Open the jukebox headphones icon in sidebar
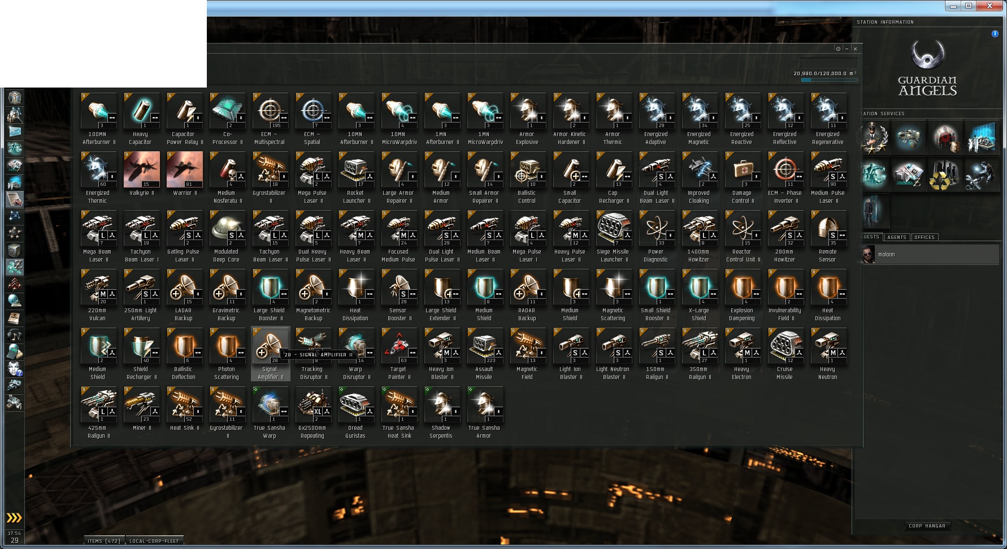Image resolution: width=1007 pixels, height=549 pixels. (x=14, y=335)
